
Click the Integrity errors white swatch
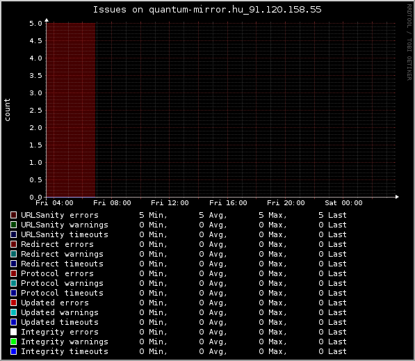[x=13, y=332]
